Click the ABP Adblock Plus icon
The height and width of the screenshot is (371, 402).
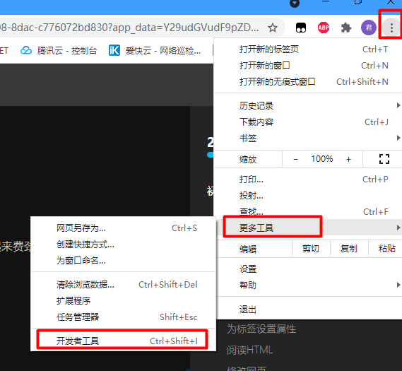(324, 28)
